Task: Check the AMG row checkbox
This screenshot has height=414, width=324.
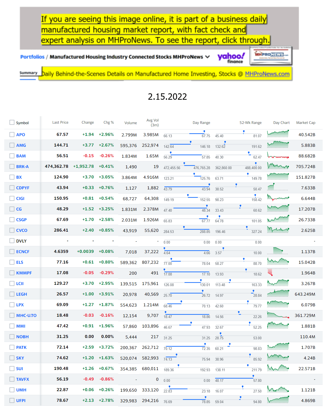Action: (x=12, y=145)
